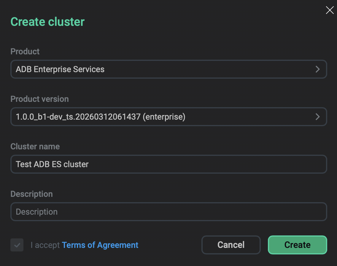The image size is (337, 266).
Task: Click the Product version field text
Action: click(101, 117)
